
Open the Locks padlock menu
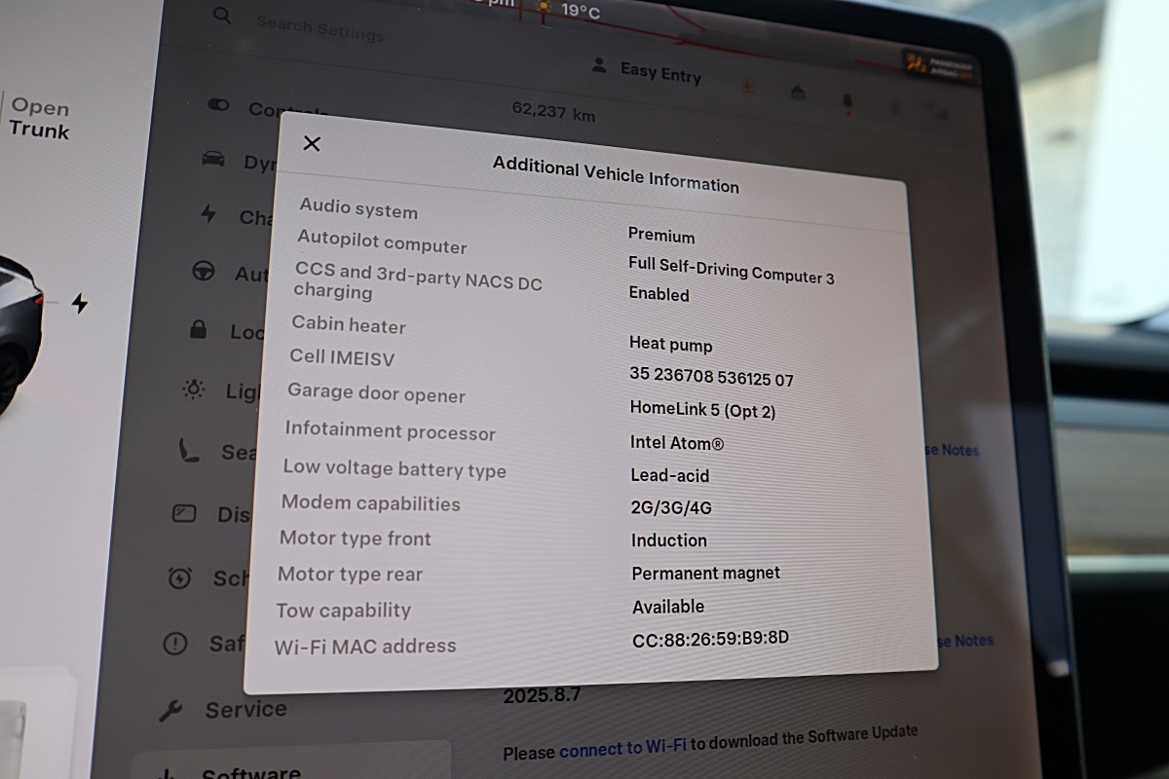click(199, 329)
